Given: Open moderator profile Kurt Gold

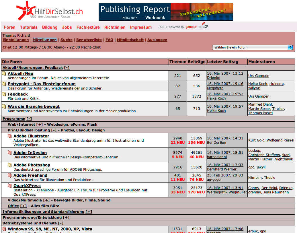Looking at the screenshot, I should (x=256, y=140).
